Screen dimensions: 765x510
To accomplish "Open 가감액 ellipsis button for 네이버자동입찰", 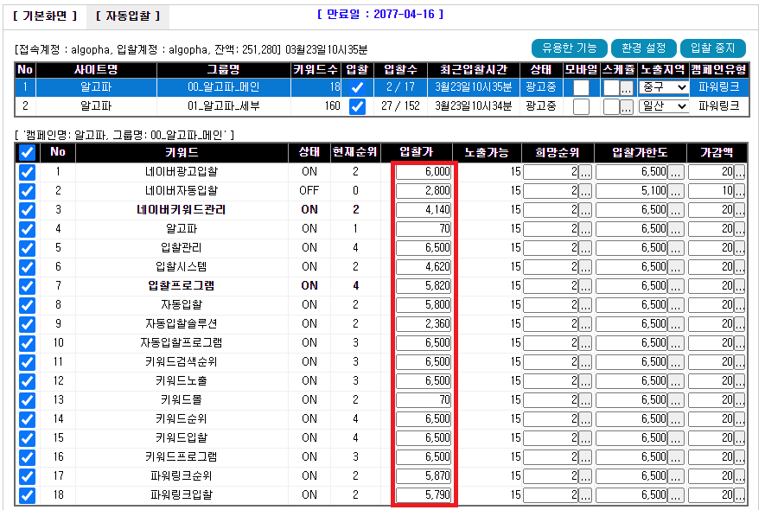I will coord(740,191).
